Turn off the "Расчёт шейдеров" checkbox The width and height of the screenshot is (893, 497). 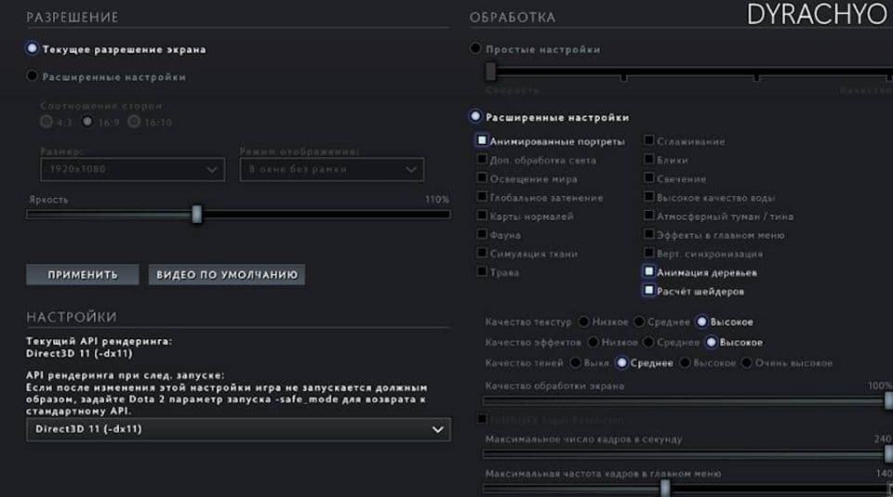(x=649, y=291)
